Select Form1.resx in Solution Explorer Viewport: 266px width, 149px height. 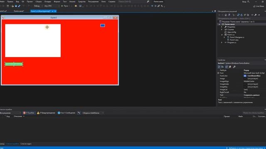coord(234,40)
